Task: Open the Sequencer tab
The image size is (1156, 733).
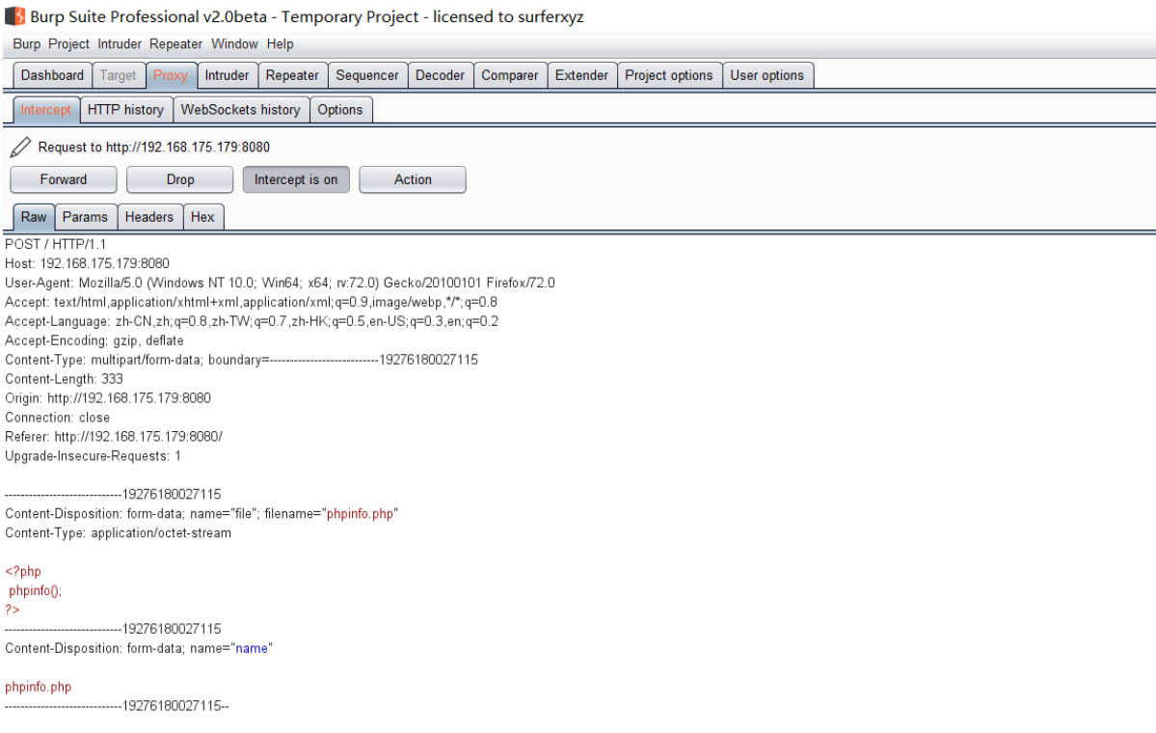Action: point(367,75)
